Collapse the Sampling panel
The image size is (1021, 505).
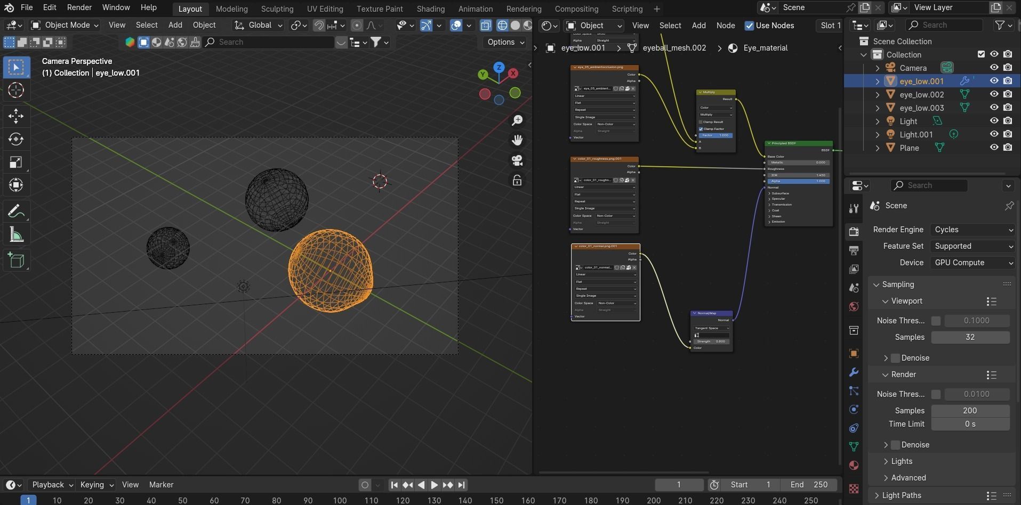[876, 284]
